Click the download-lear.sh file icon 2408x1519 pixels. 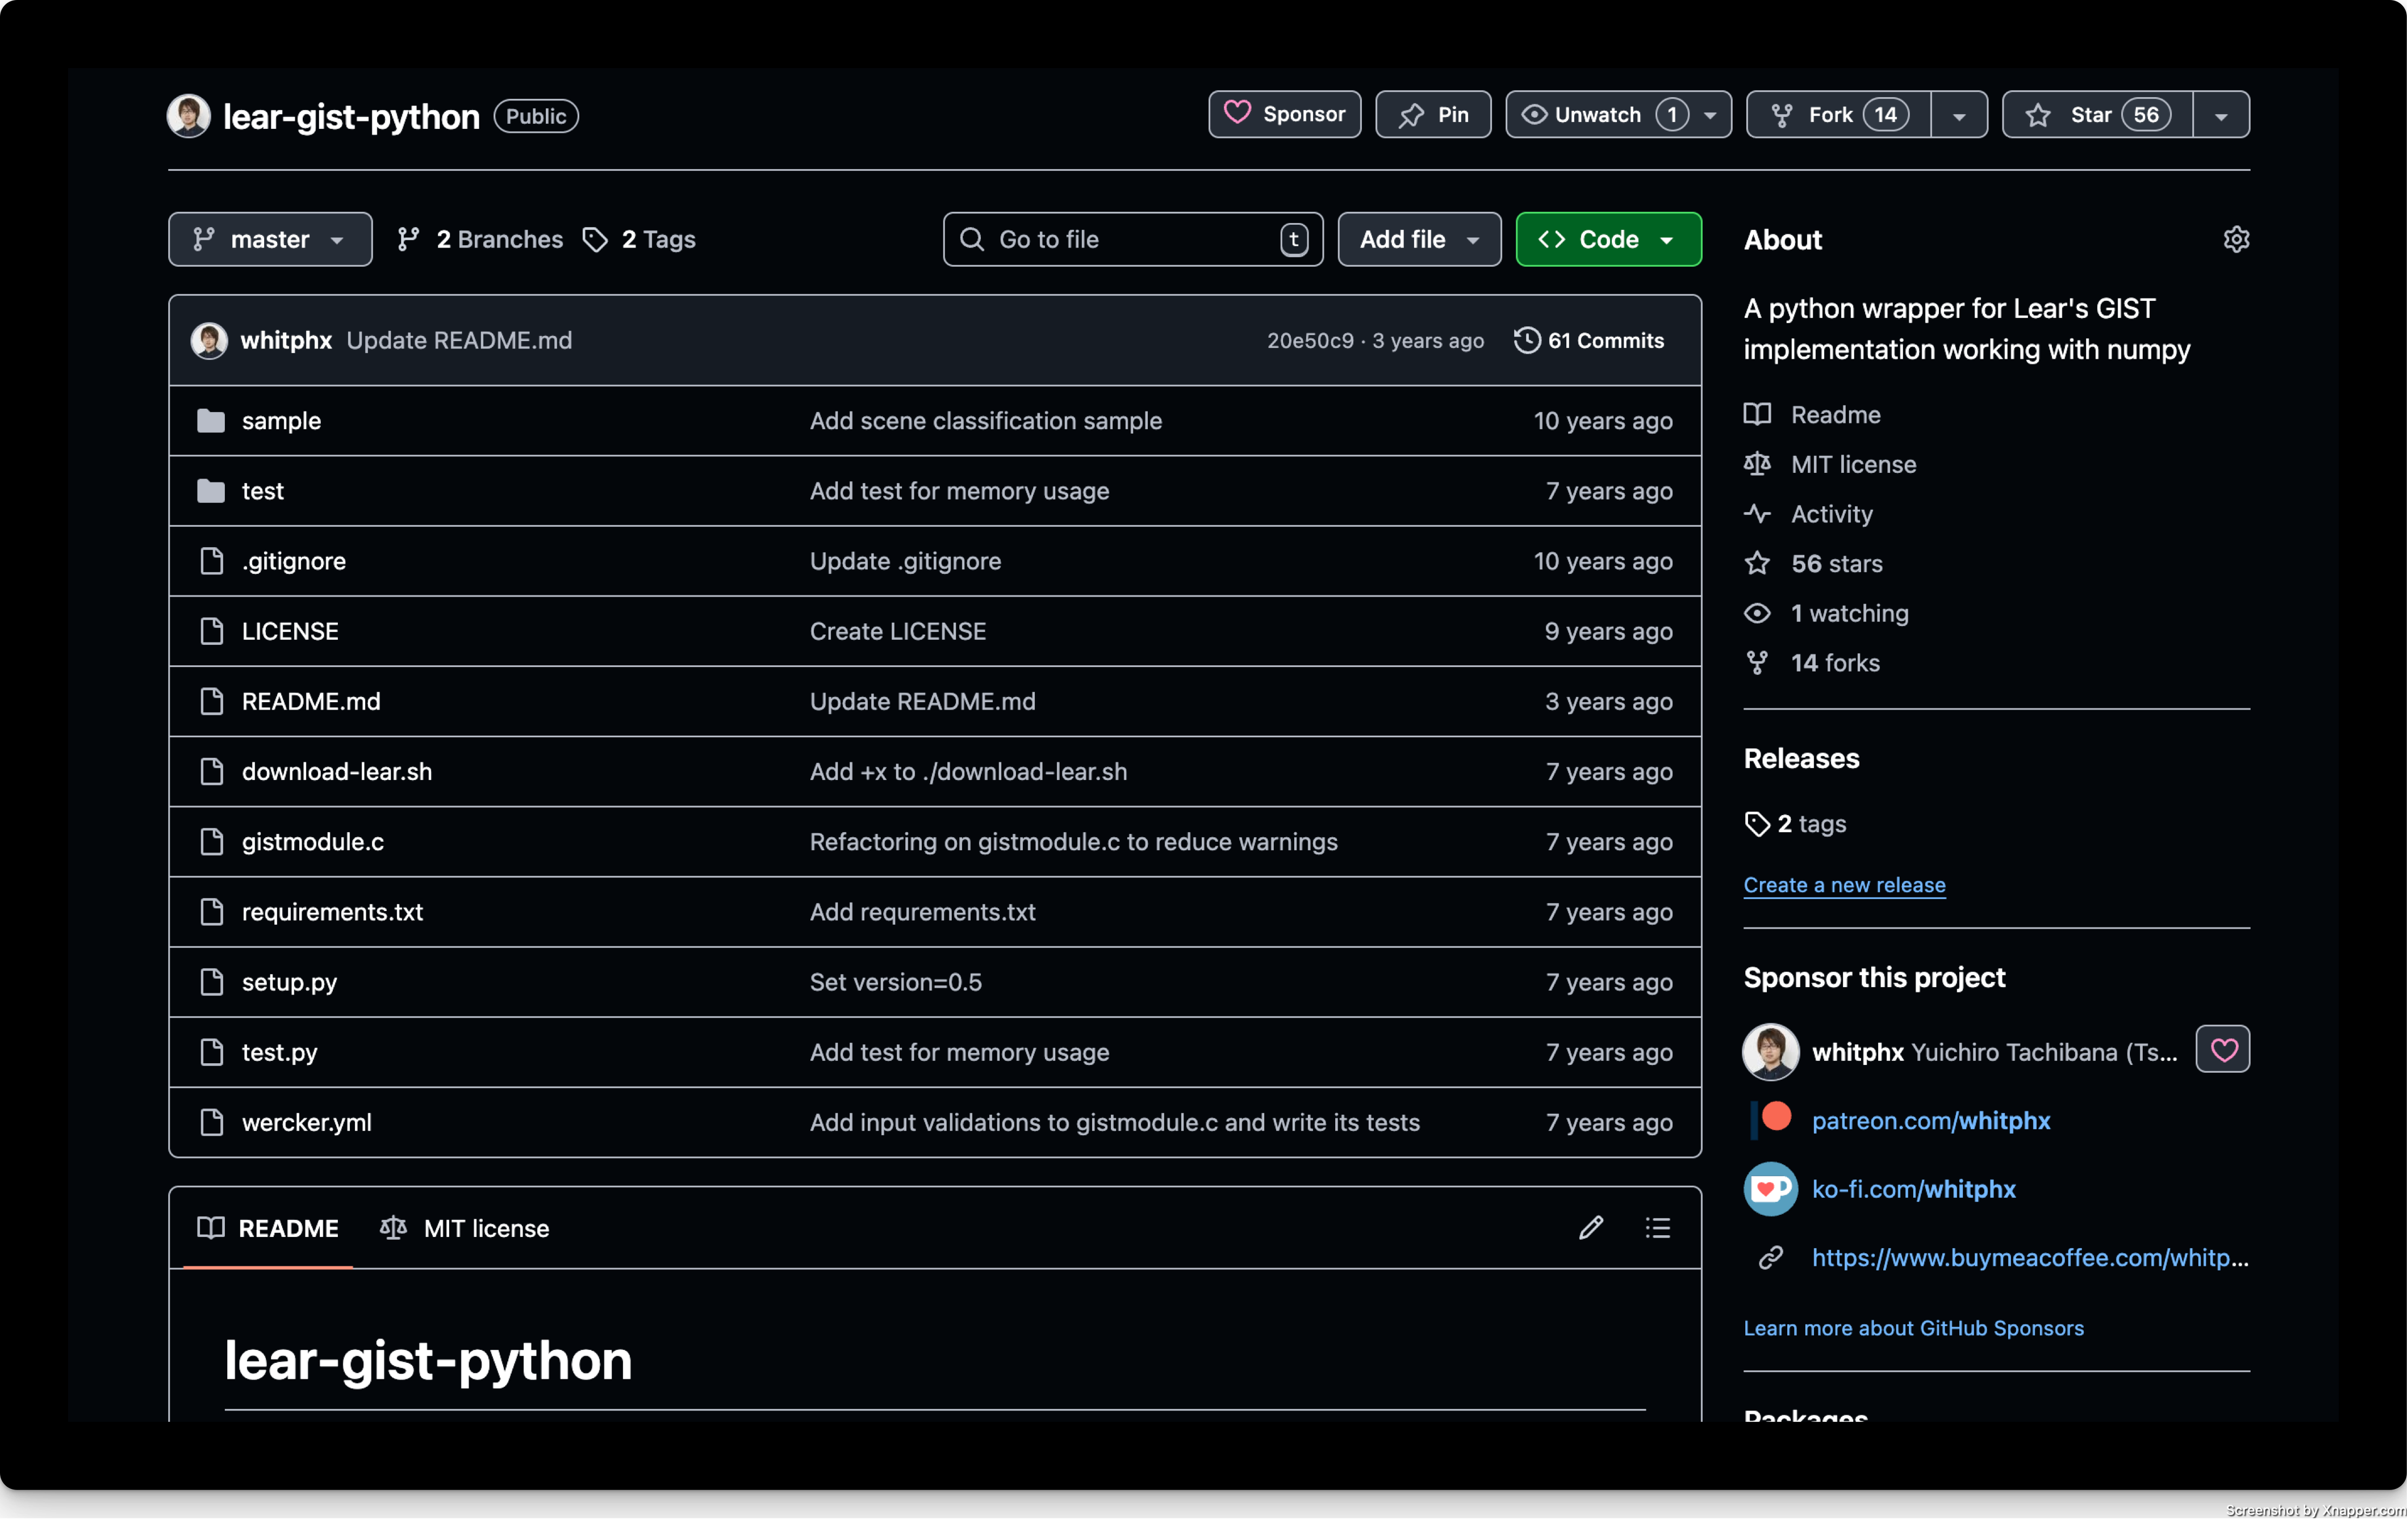tap(212, 771)
